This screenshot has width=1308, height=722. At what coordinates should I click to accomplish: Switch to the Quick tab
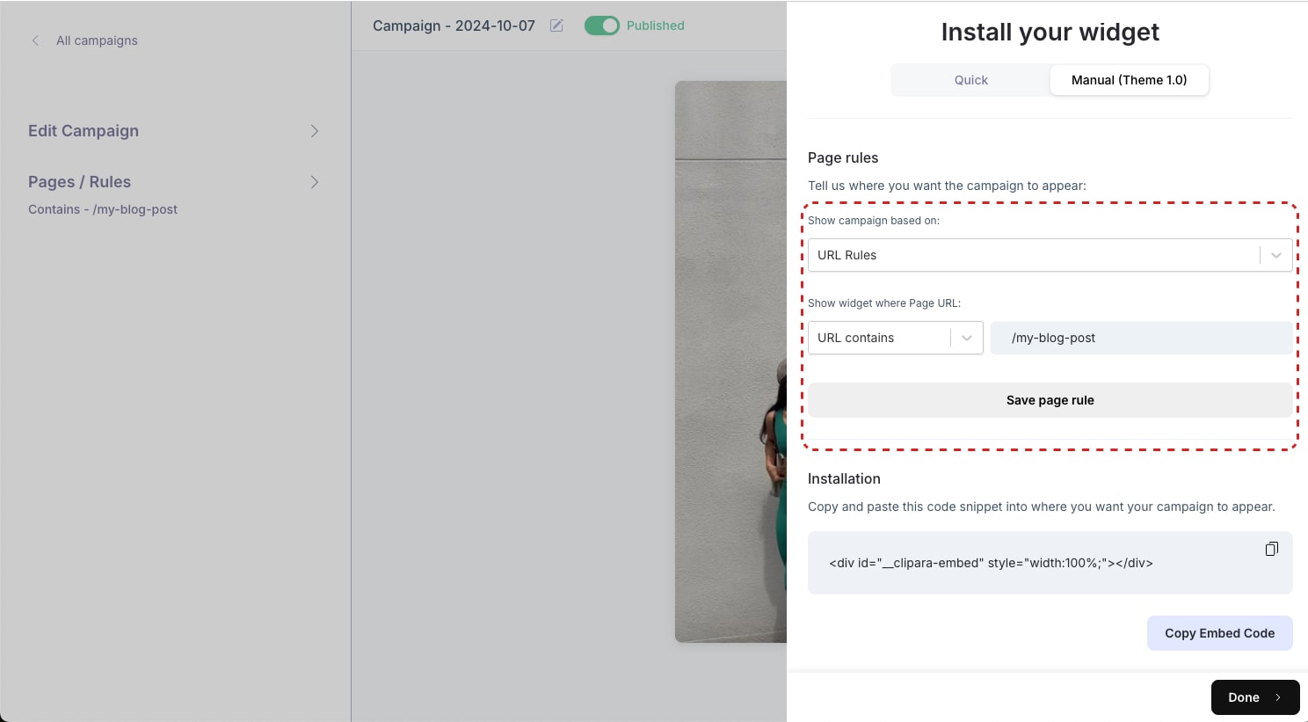971,80
